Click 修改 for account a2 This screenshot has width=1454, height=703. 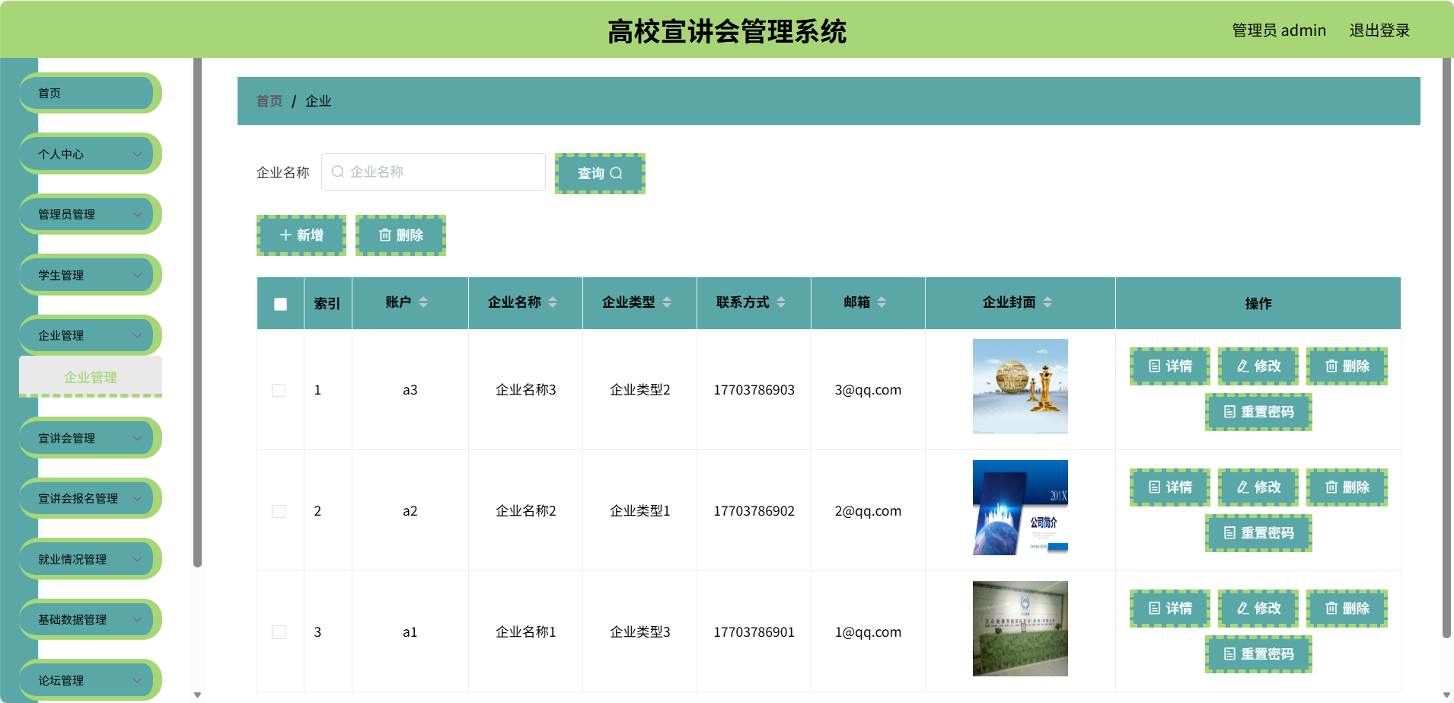1258,487
